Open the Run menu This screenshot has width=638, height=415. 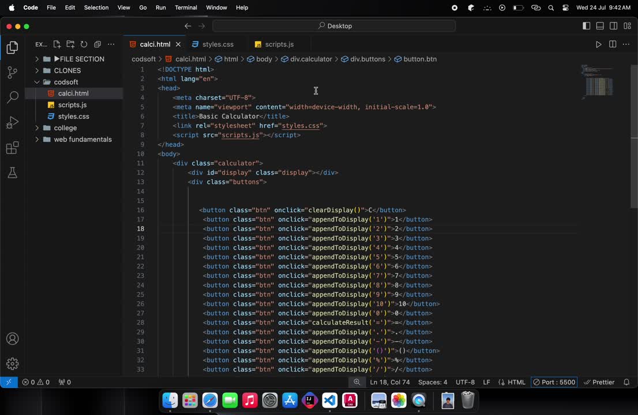161,7
